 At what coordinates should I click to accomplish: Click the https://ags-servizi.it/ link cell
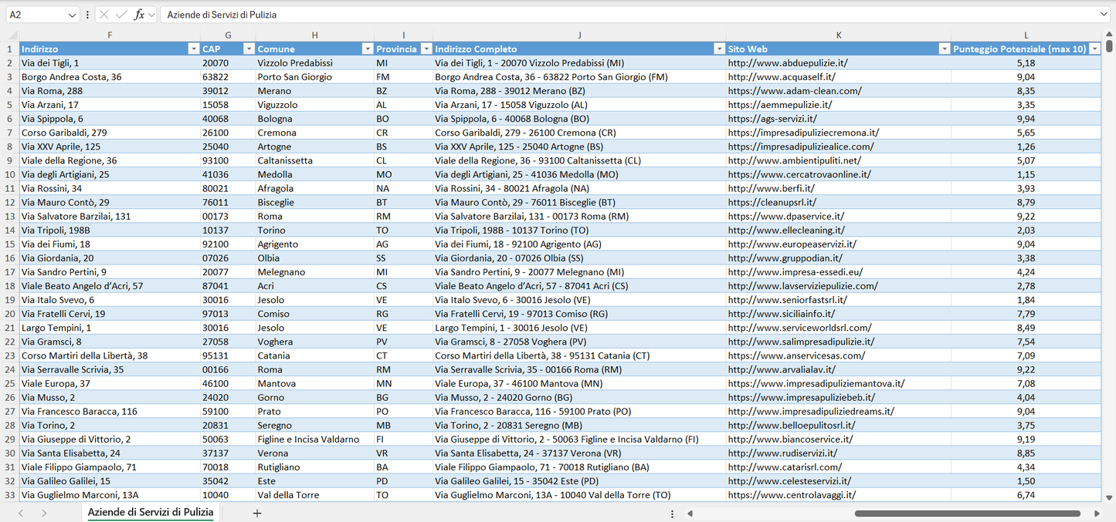click(772, 119)
